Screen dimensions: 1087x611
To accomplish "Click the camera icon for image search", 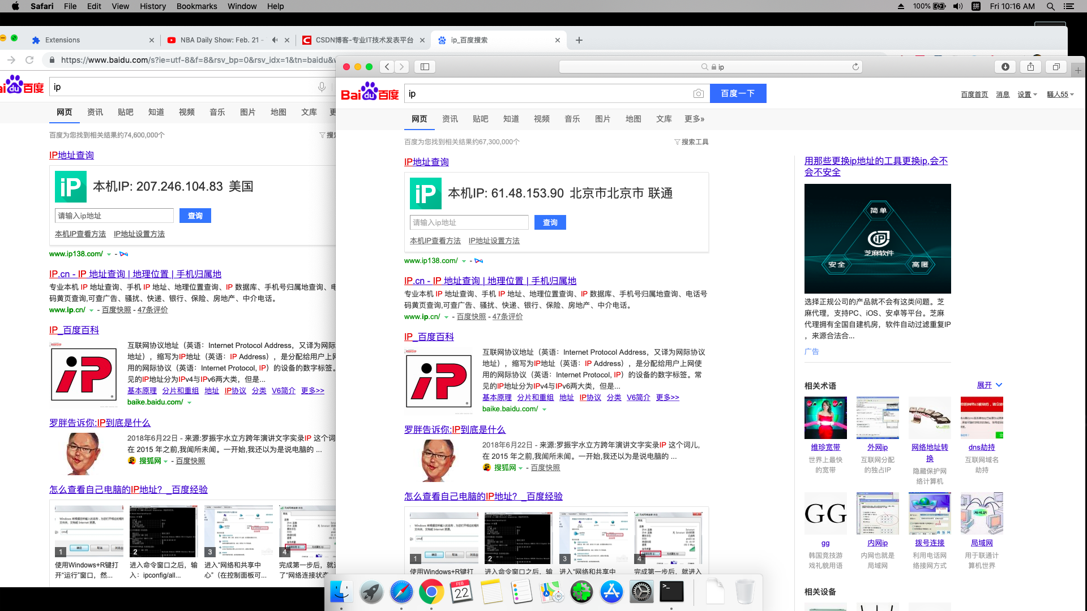I will point(699,93).
